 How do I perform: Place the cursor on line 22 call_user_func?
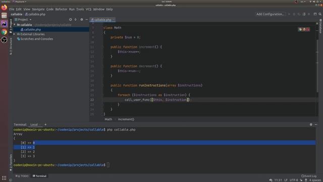(x=137, y=100)
